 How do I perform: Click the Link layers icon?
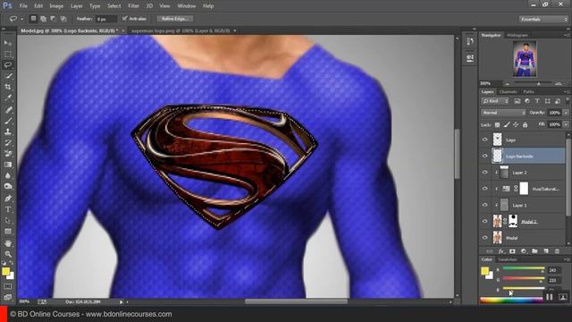point(490,251)
